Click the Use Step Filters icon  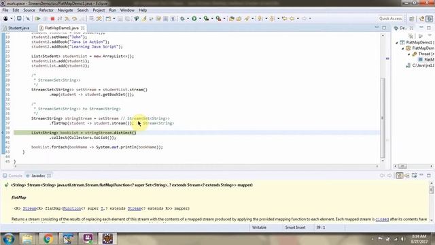pyautogui.click(x=99, y=18)
